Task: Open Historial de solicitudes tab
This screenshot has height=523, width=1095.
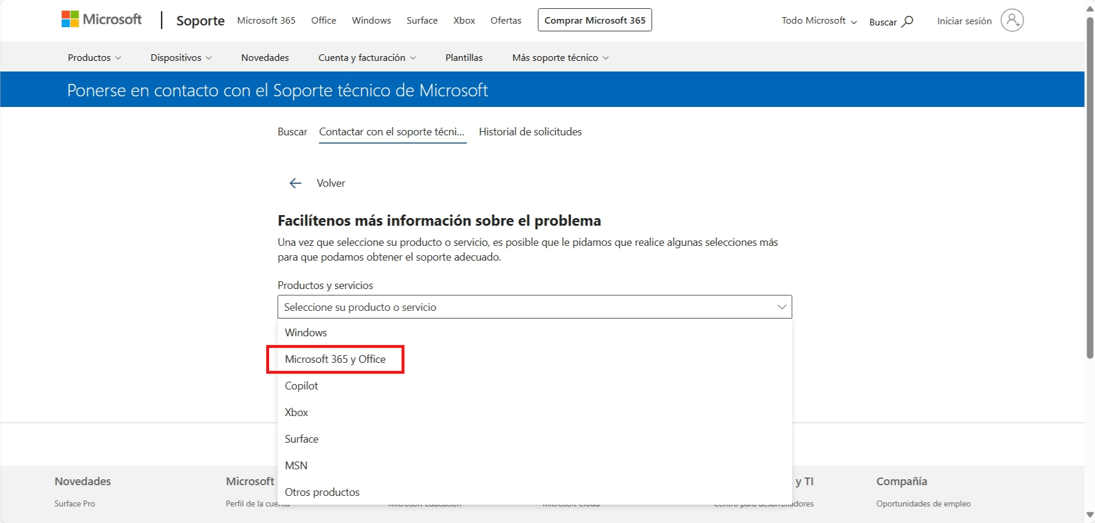Action: click(530, 132)
